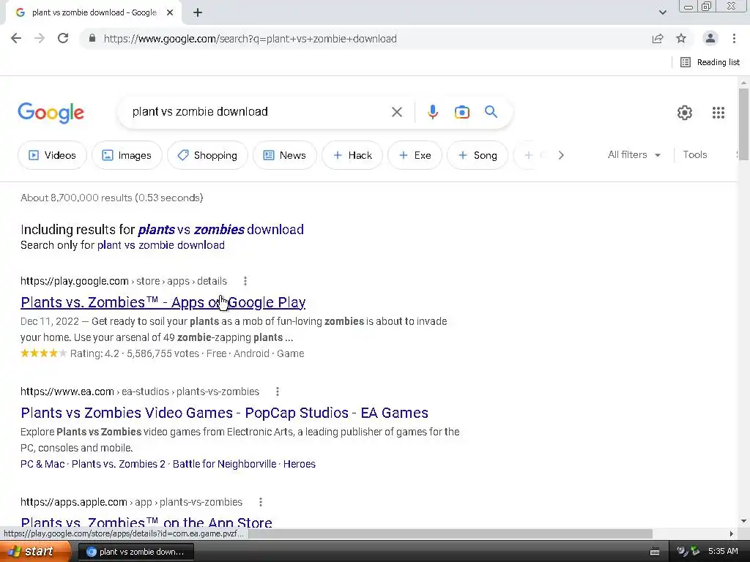This screenshot has height=562, width=750.
Task: Switch to Videos results
Action: click(52, 155)
